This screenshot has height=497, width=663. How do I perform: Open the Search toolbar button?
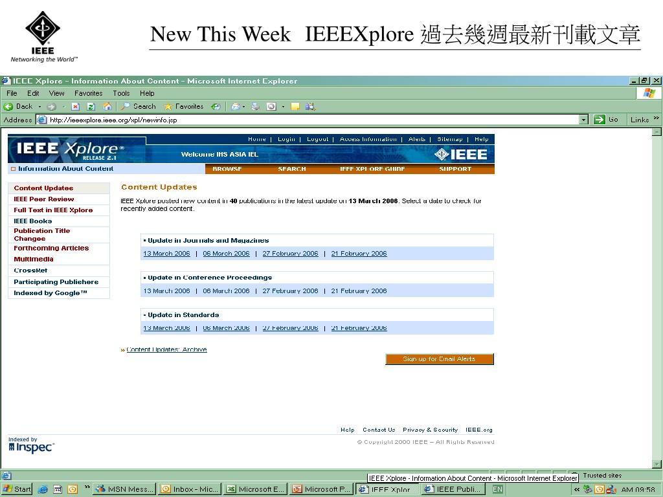139,107
